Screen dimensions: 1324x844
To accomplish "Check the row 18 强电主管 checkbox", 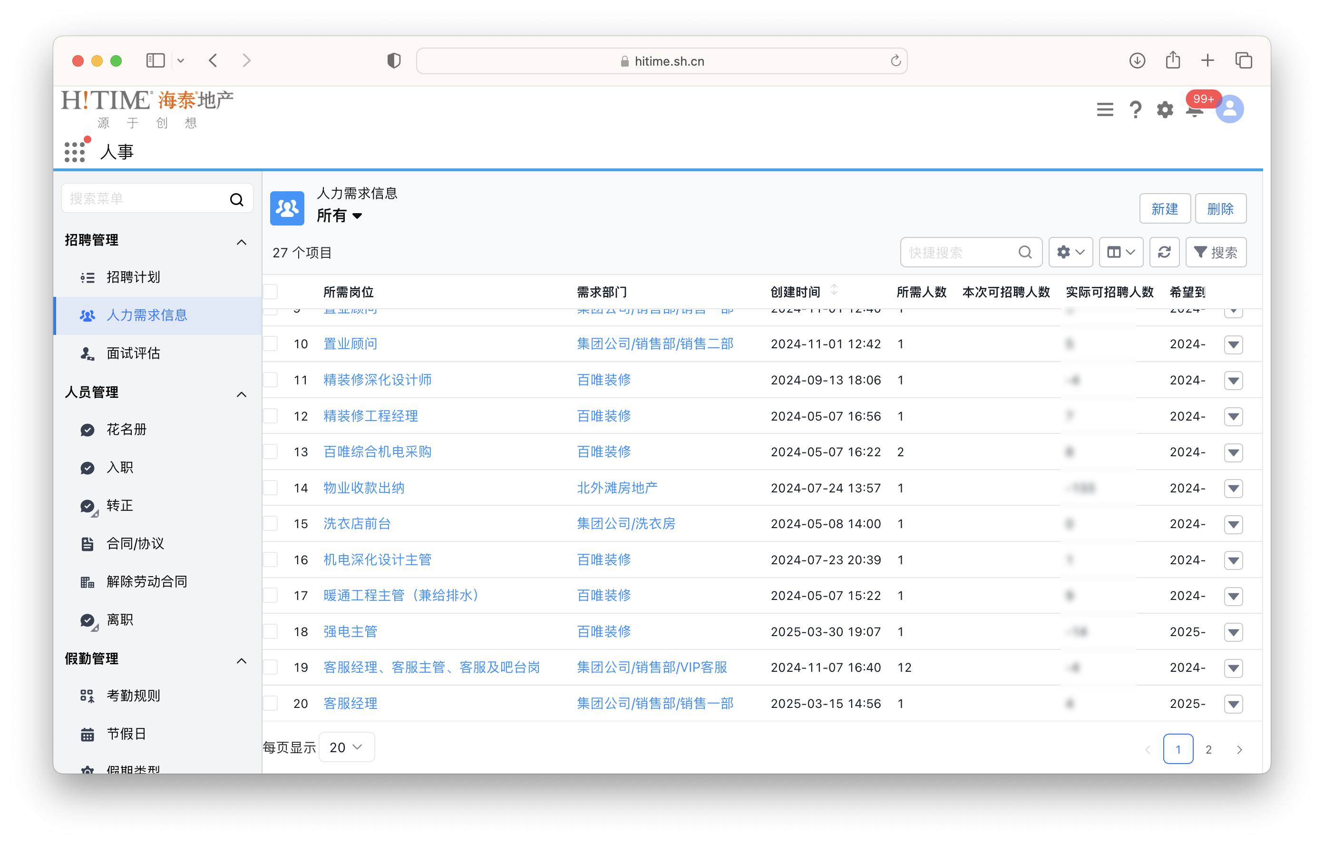I will (271, 631).
